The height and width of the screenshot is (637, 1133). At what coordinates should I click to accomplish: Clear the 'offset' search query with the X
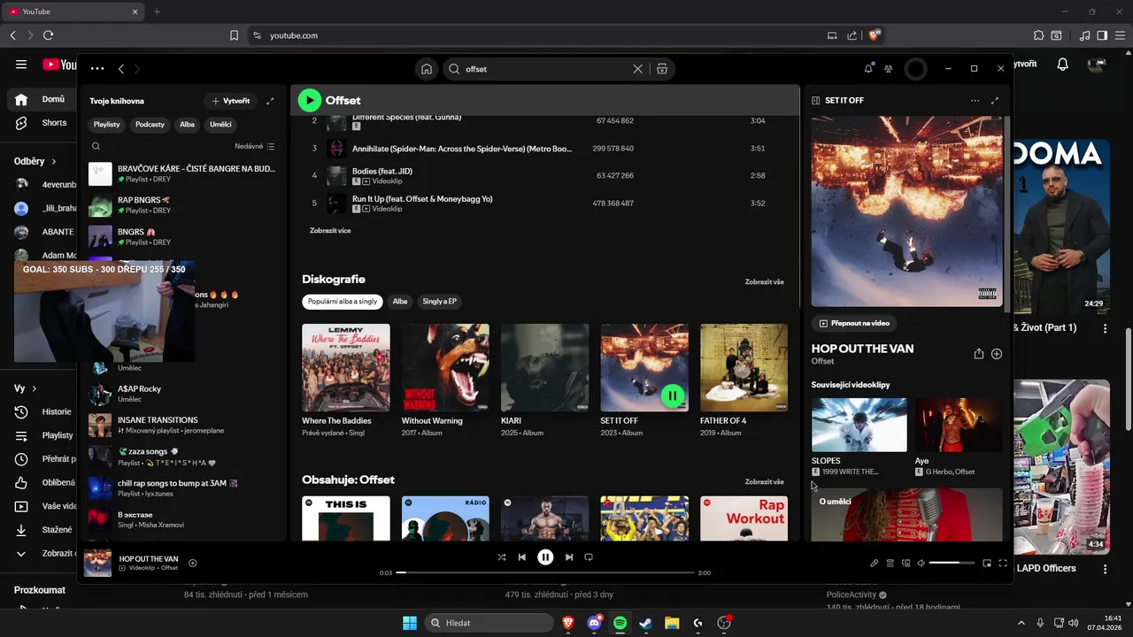pyautogui.click(x=637, y=69)
